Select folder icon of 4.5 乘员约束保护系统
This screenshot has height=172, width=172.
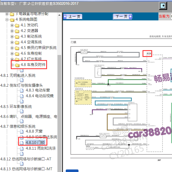(17, 48)
